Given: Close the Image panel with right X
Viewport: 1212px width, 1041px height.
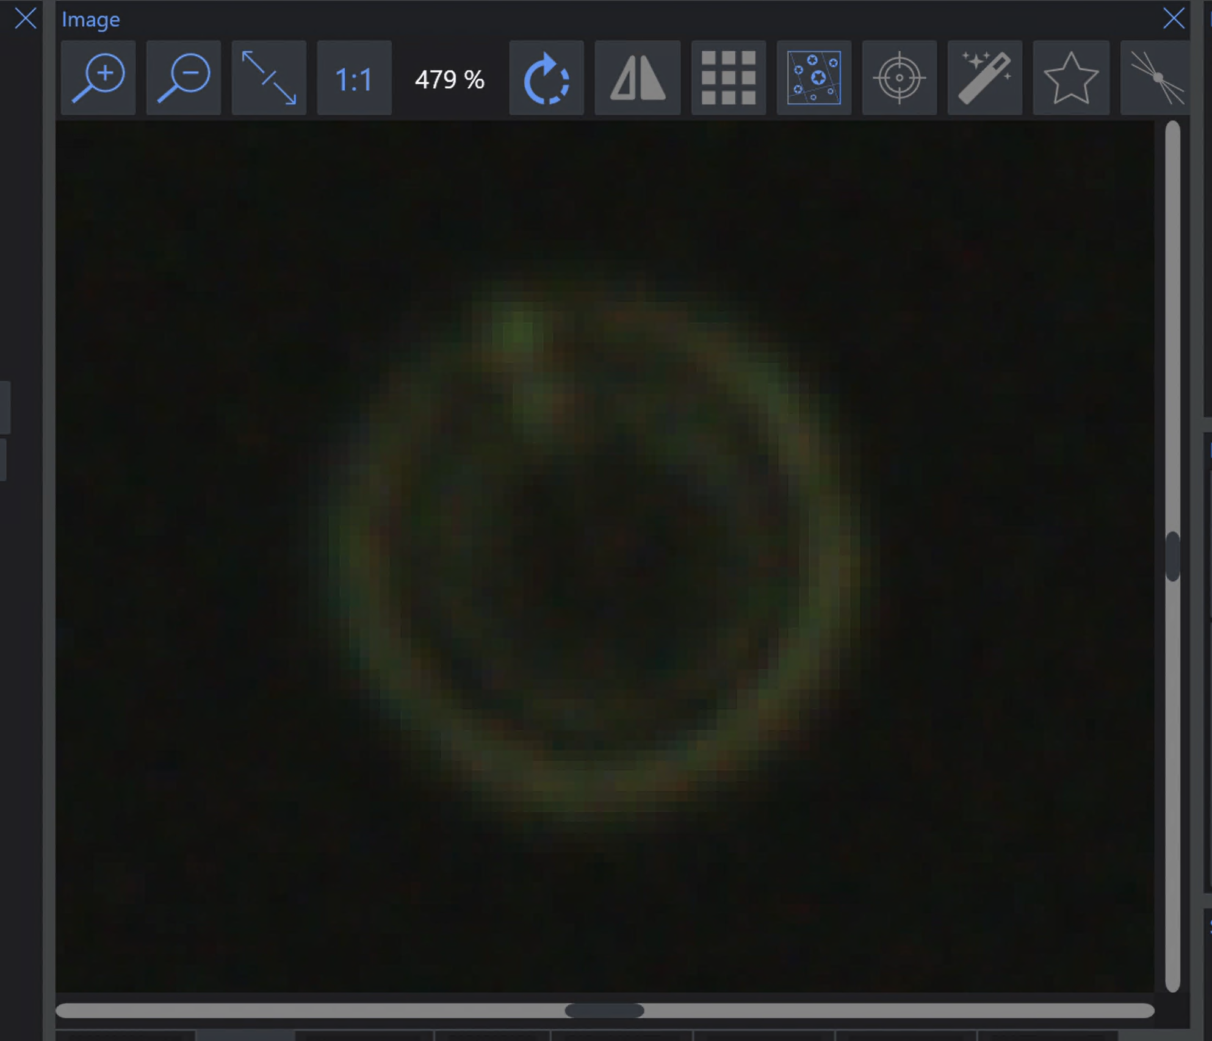Looking at the screenshot, I should click(x=1173, y=18).
